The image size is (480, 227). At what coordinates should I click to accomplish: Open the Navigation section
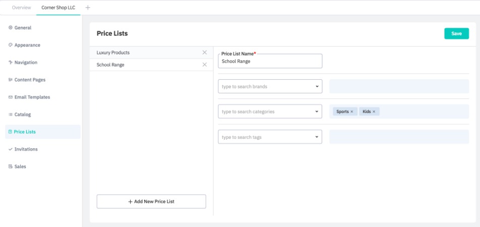(x=26, y=63)
